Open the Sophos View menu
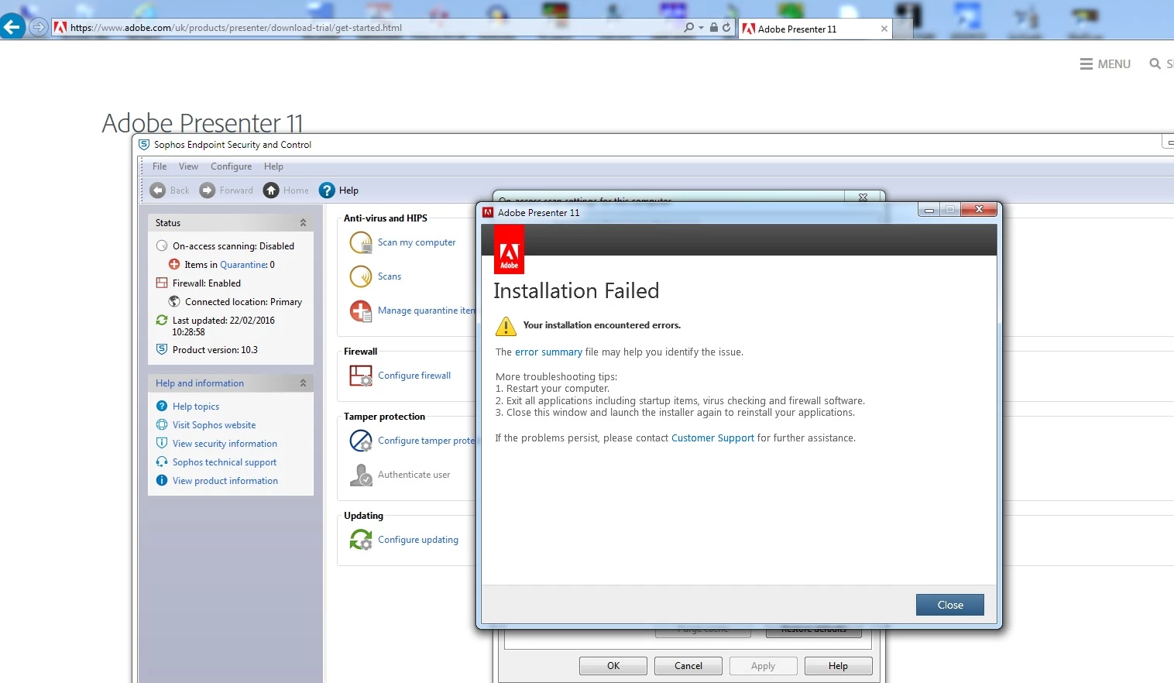 (188, 166)
